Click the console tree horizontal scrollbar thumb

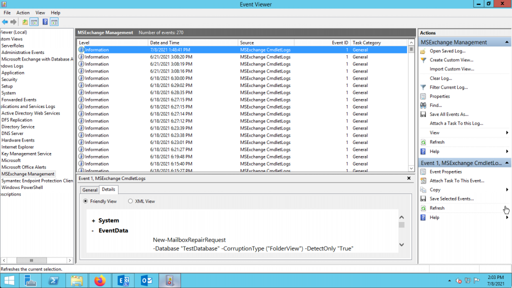31,260
